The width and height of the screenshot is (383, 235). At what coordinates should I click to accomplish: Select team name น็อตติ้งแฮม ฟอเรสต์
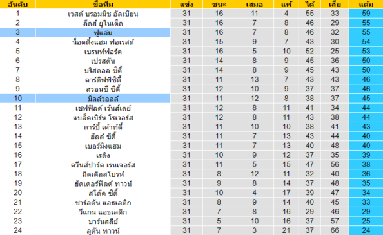coord(103,42)
